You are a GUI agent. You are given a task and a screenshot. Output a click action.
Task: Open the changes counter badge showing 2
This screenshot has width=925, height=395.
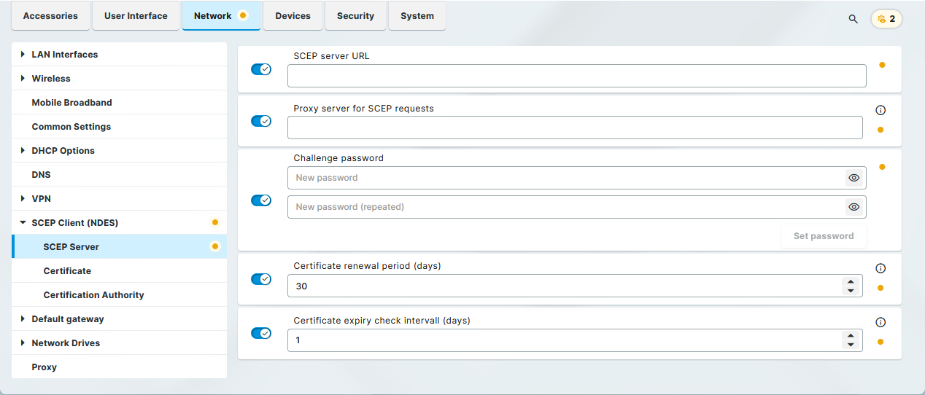tap(886, 19)
